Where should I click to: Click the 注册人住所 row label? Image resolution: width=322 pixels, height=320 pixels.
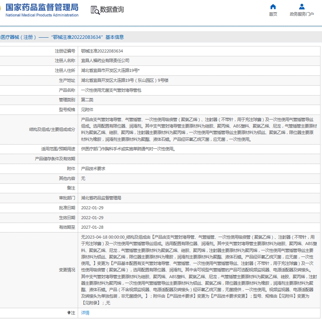click(x=65, y=70)
